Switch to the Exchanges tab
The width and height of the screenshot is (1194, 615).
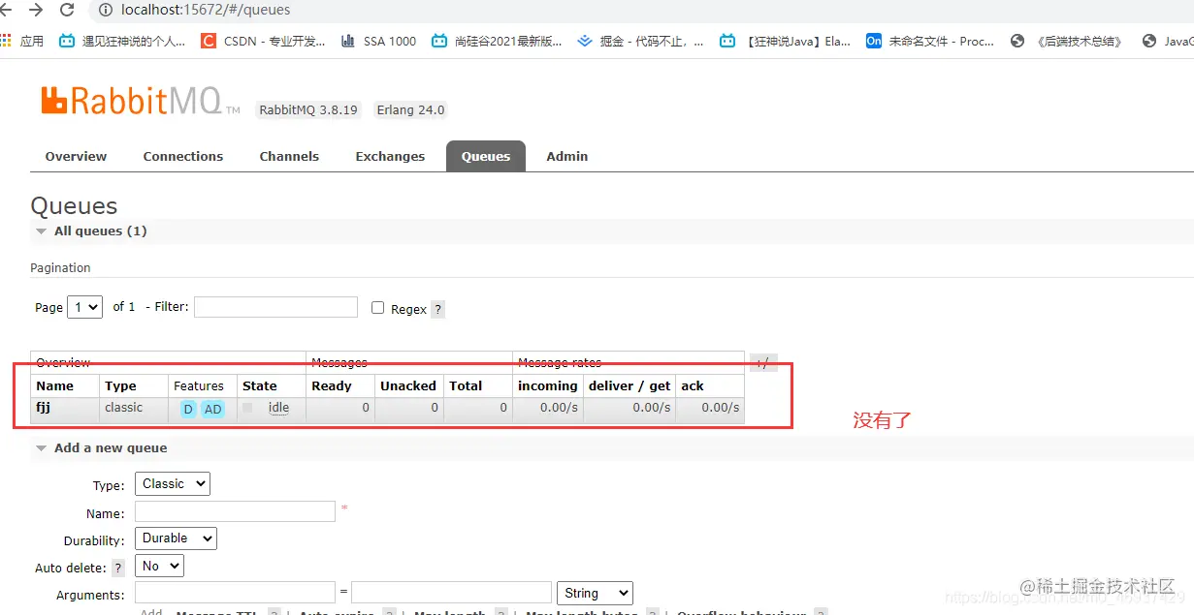[390, 156]
